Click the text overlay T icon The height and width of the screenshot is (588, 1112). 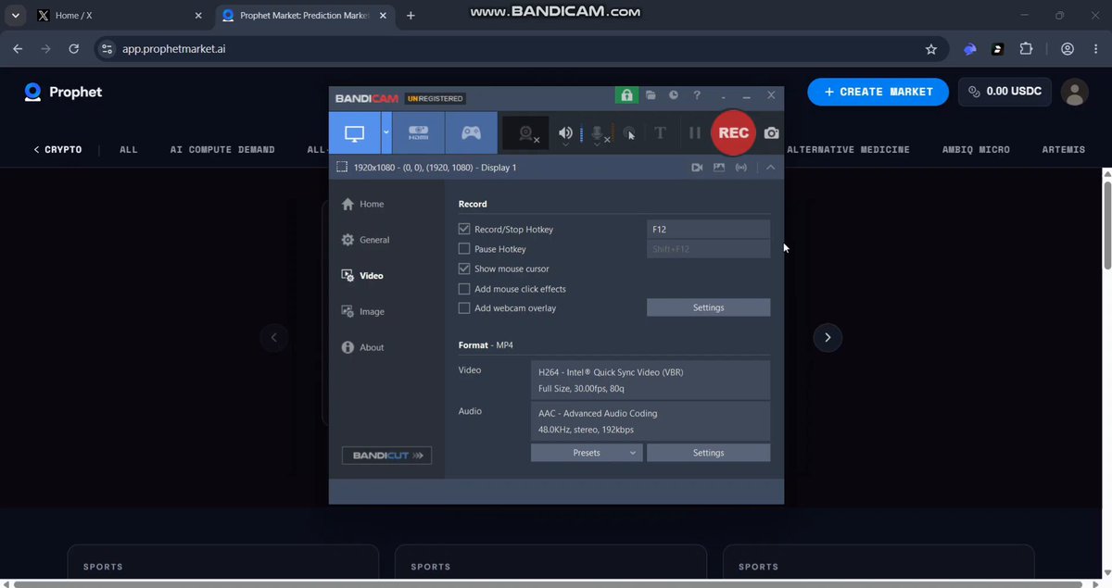tap(660, 133)
